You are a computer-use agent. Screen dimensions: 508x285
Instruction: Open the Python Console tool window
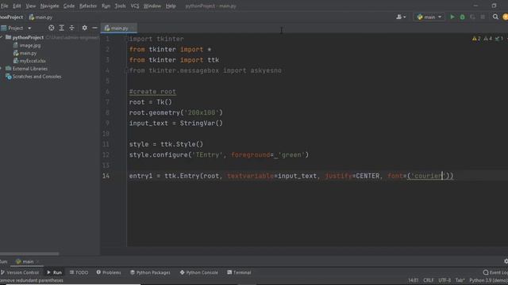[x=199, y=272]
